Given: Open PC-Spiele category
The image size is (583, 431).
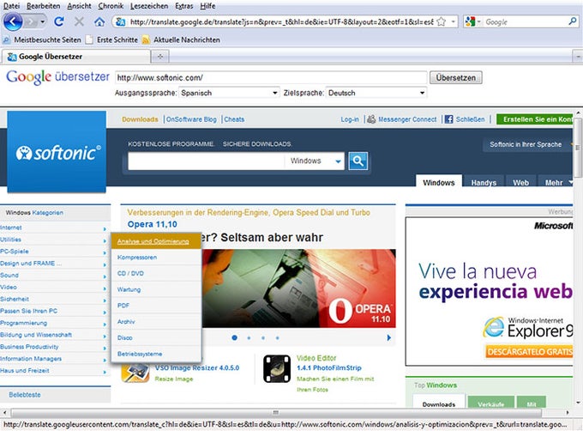Looking at the screenshot, I should [x=14, y=252].
